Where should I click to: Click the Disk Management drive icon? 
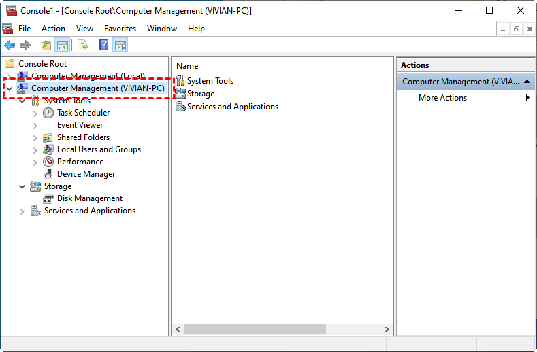coord(48,198)
